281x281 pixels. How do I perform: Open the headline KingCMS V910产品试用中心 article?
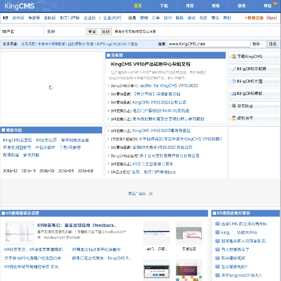coord(150,64)
